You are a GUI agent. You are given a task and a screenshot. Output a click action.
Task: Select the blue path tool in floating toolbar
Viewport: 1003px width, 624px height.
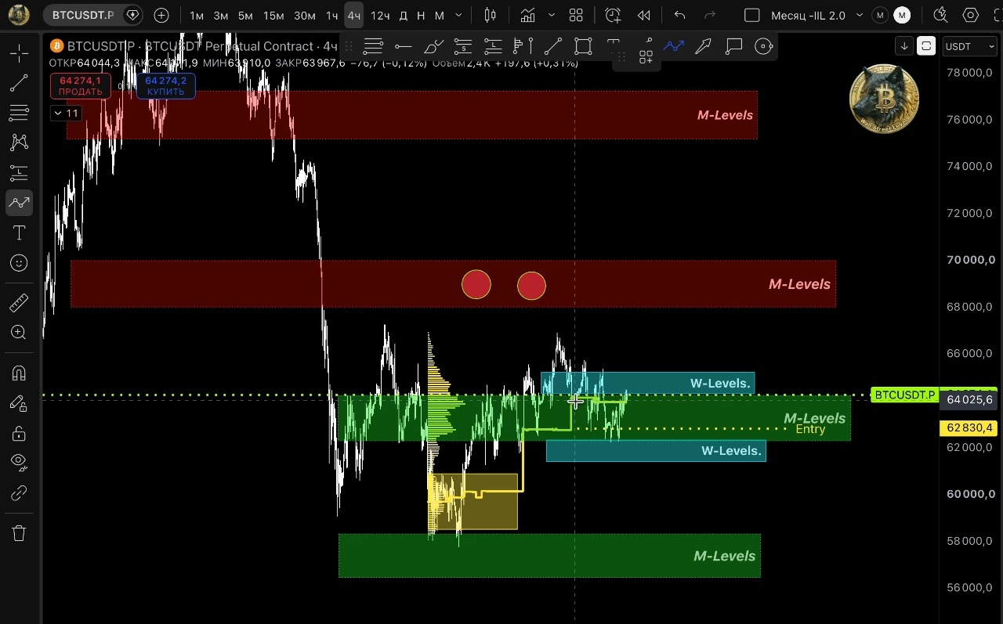(x=673, y=47)
